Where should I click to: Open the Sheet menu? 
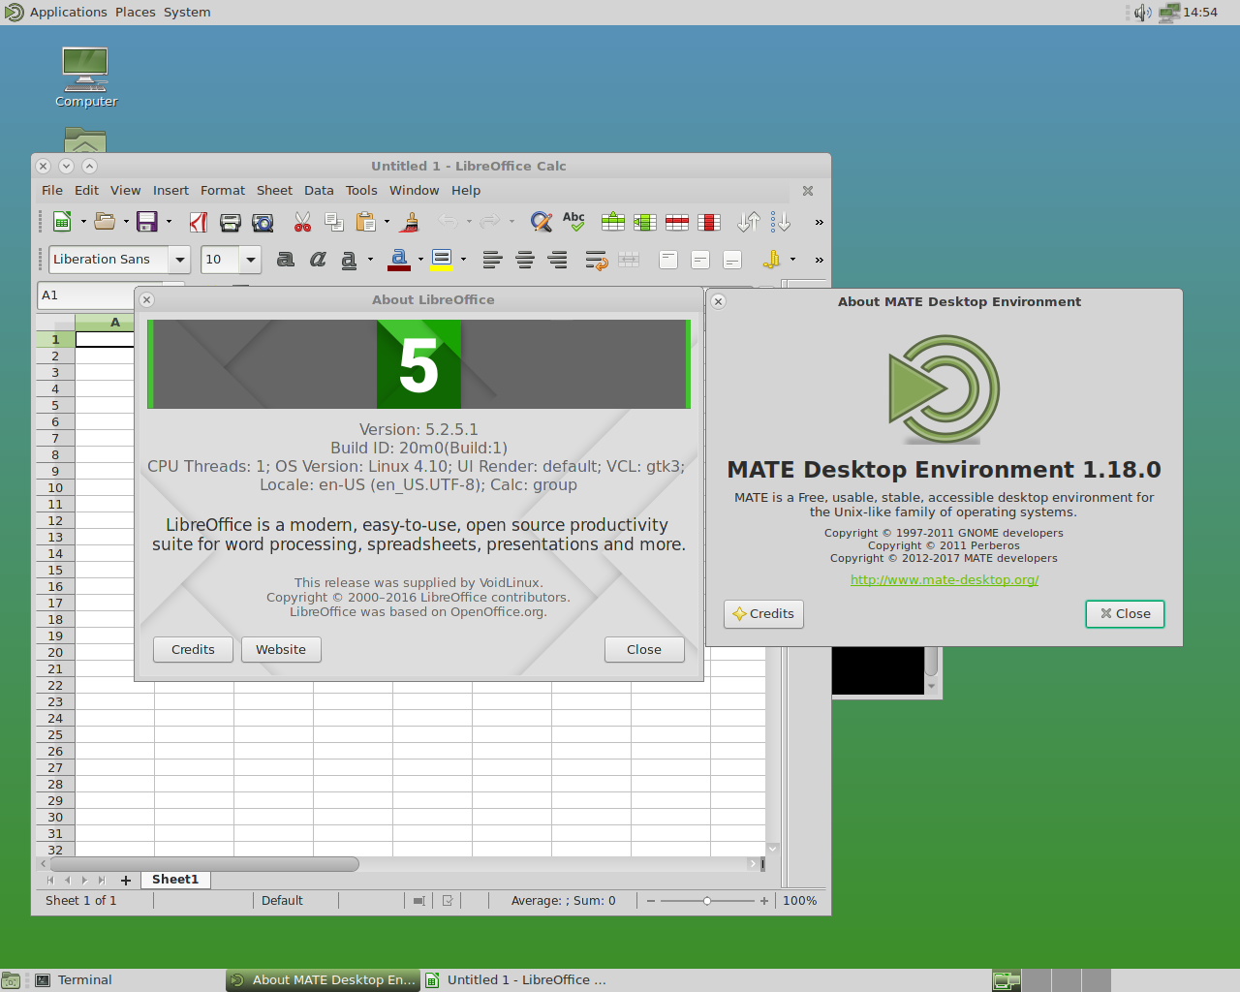click(x=274, y=190)
